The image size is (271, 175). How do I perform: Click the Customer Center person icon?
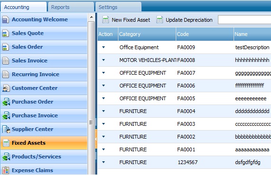coord(6,88)
